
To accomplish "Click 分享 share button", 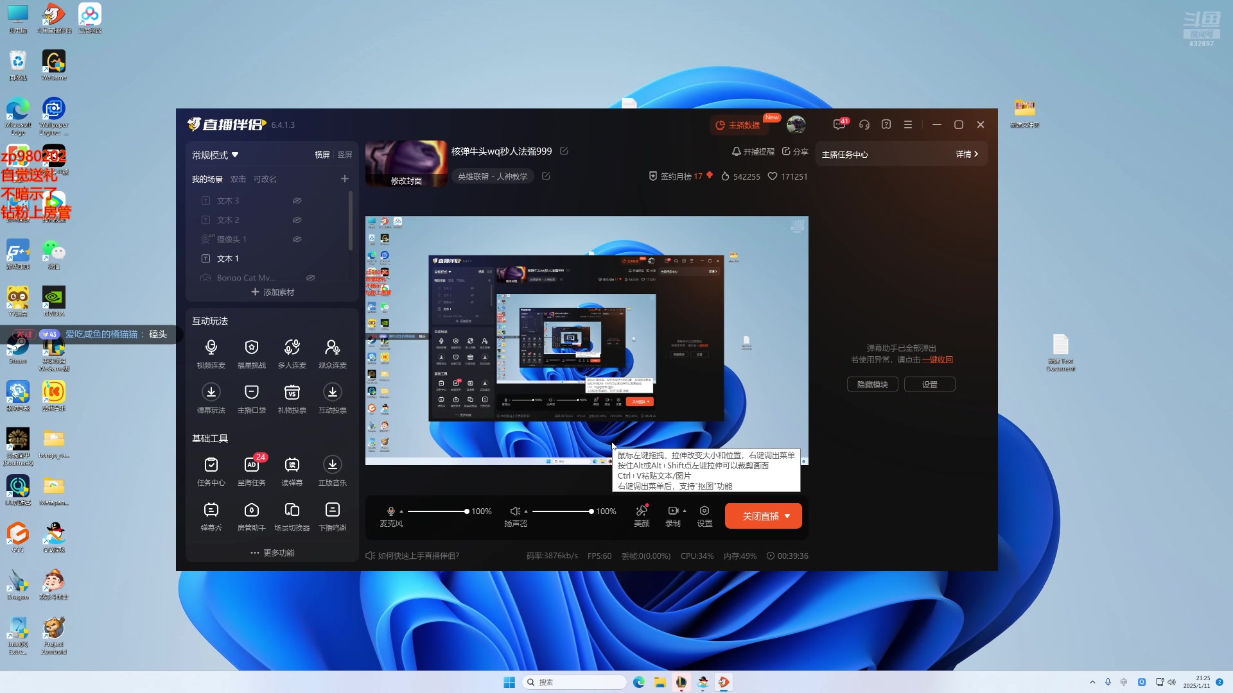I will [795, 151].
